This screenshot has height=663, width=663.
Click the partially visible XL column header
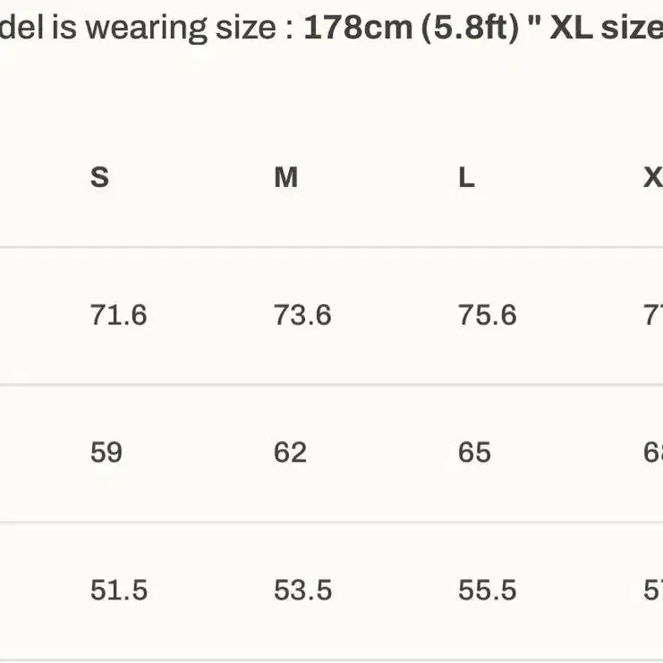(x=653, y=177)
